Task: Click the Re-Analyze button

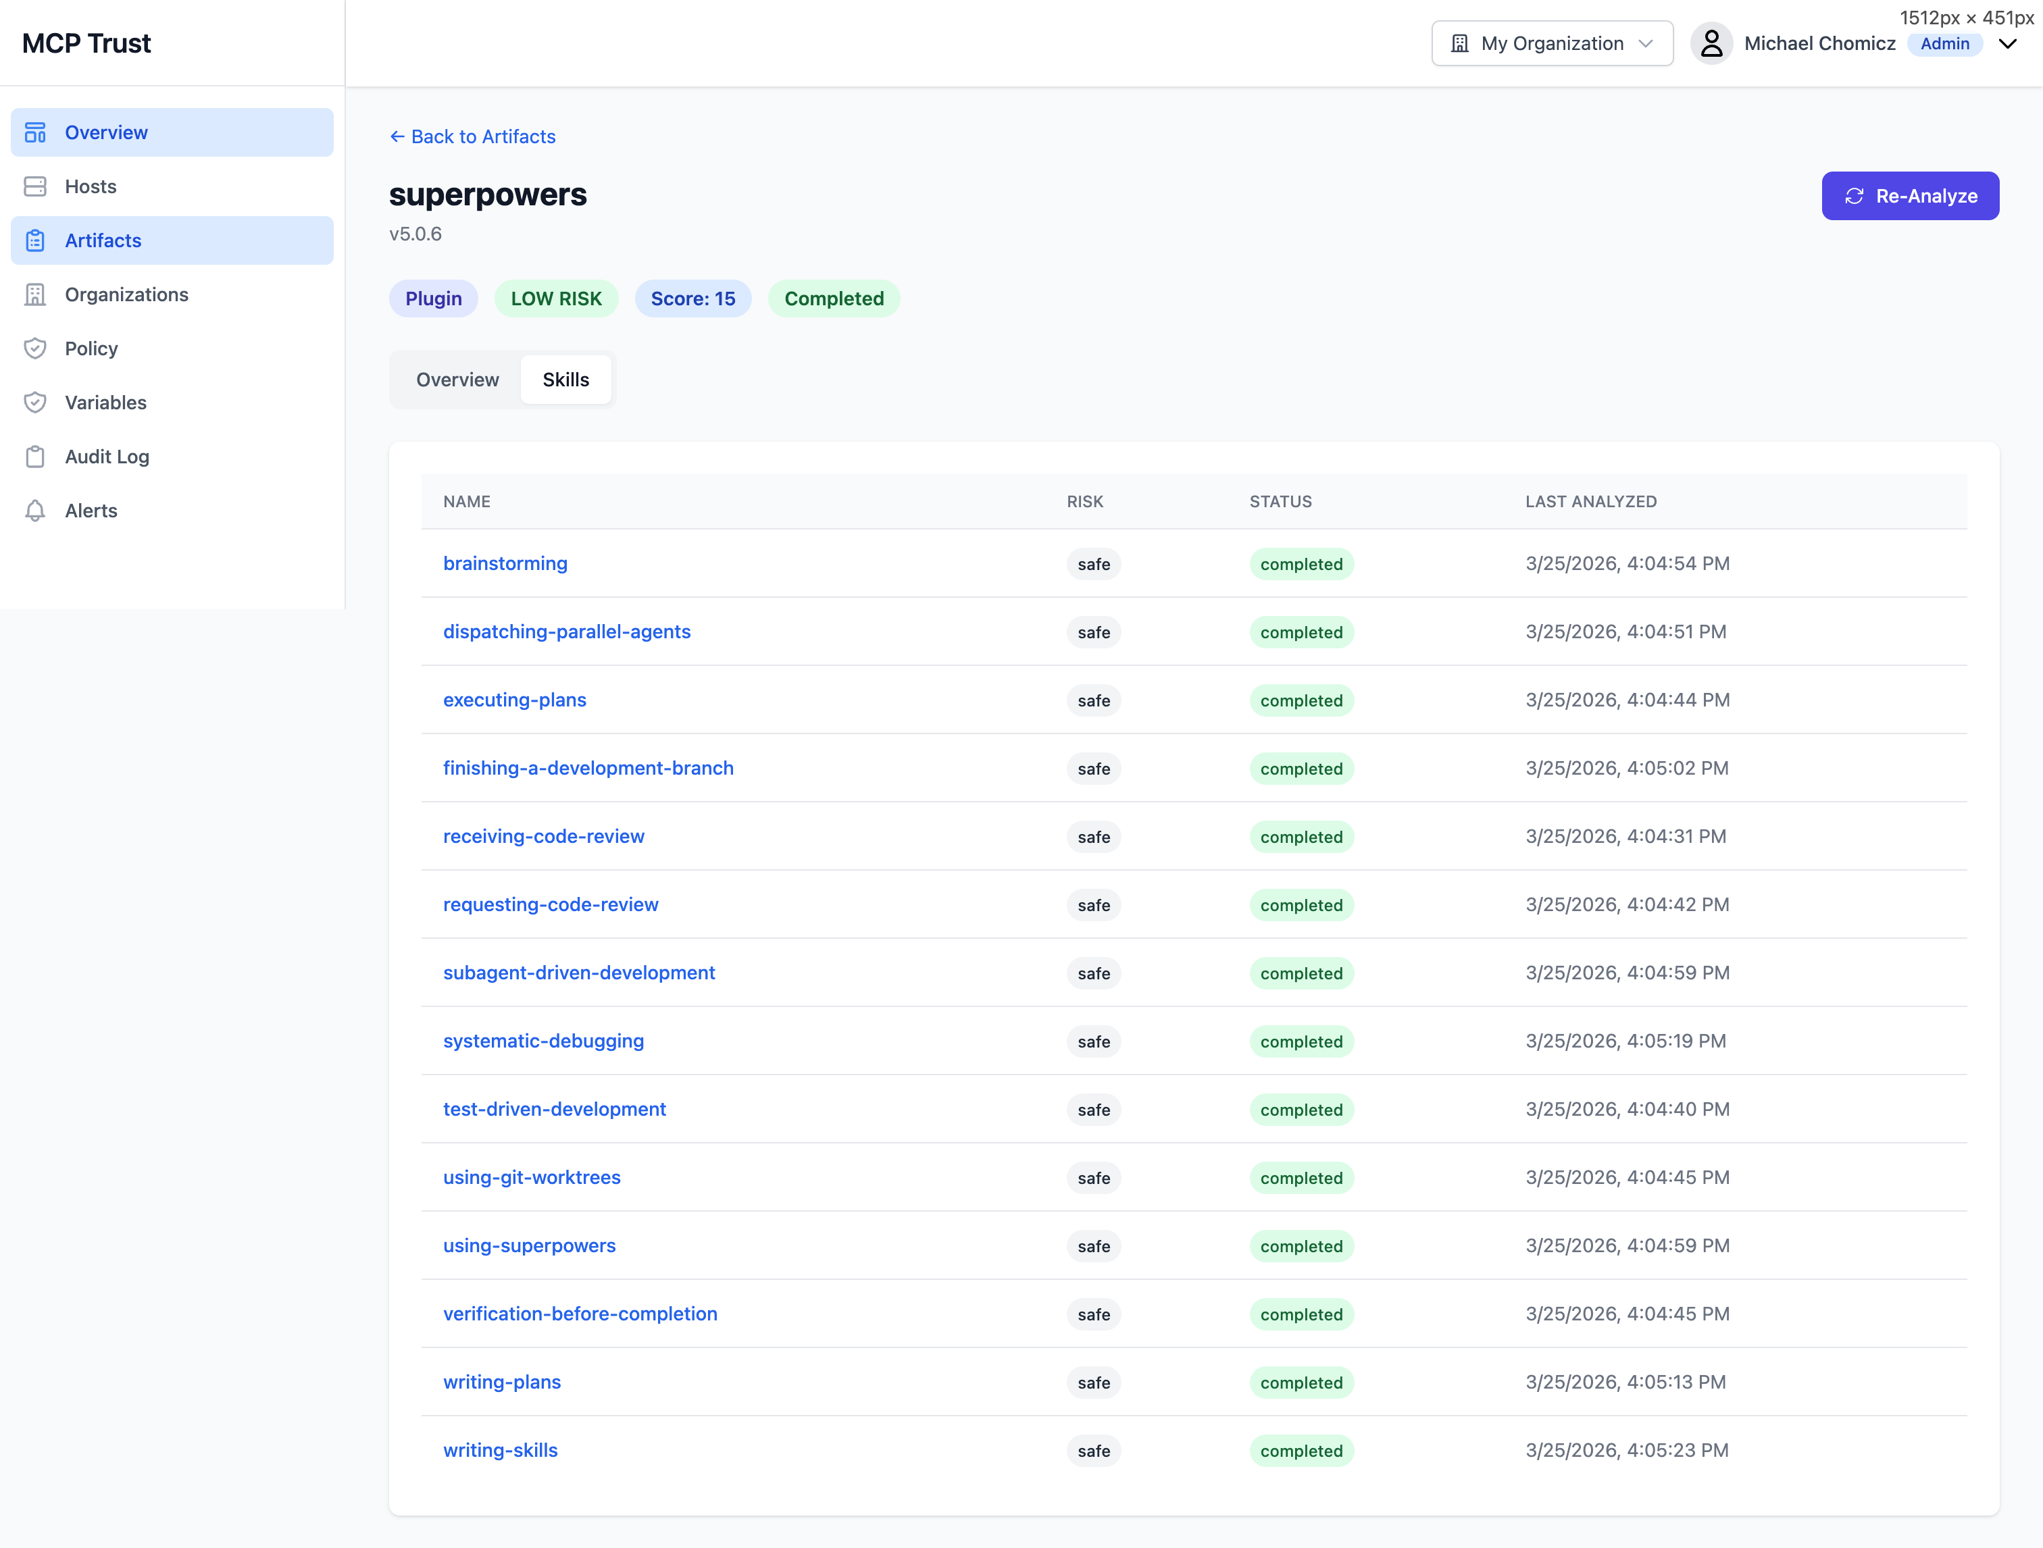Action: (x=1910, y=196)
